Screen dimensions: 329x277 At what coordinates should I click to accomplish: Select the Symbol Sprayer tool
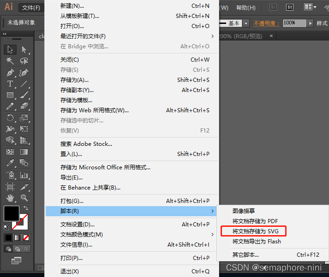(10, 175)
